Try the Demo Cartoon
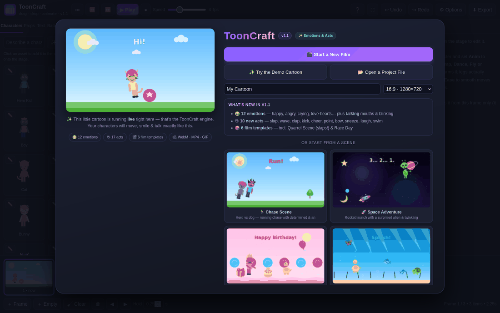500x313 pixels. point(275,72)
